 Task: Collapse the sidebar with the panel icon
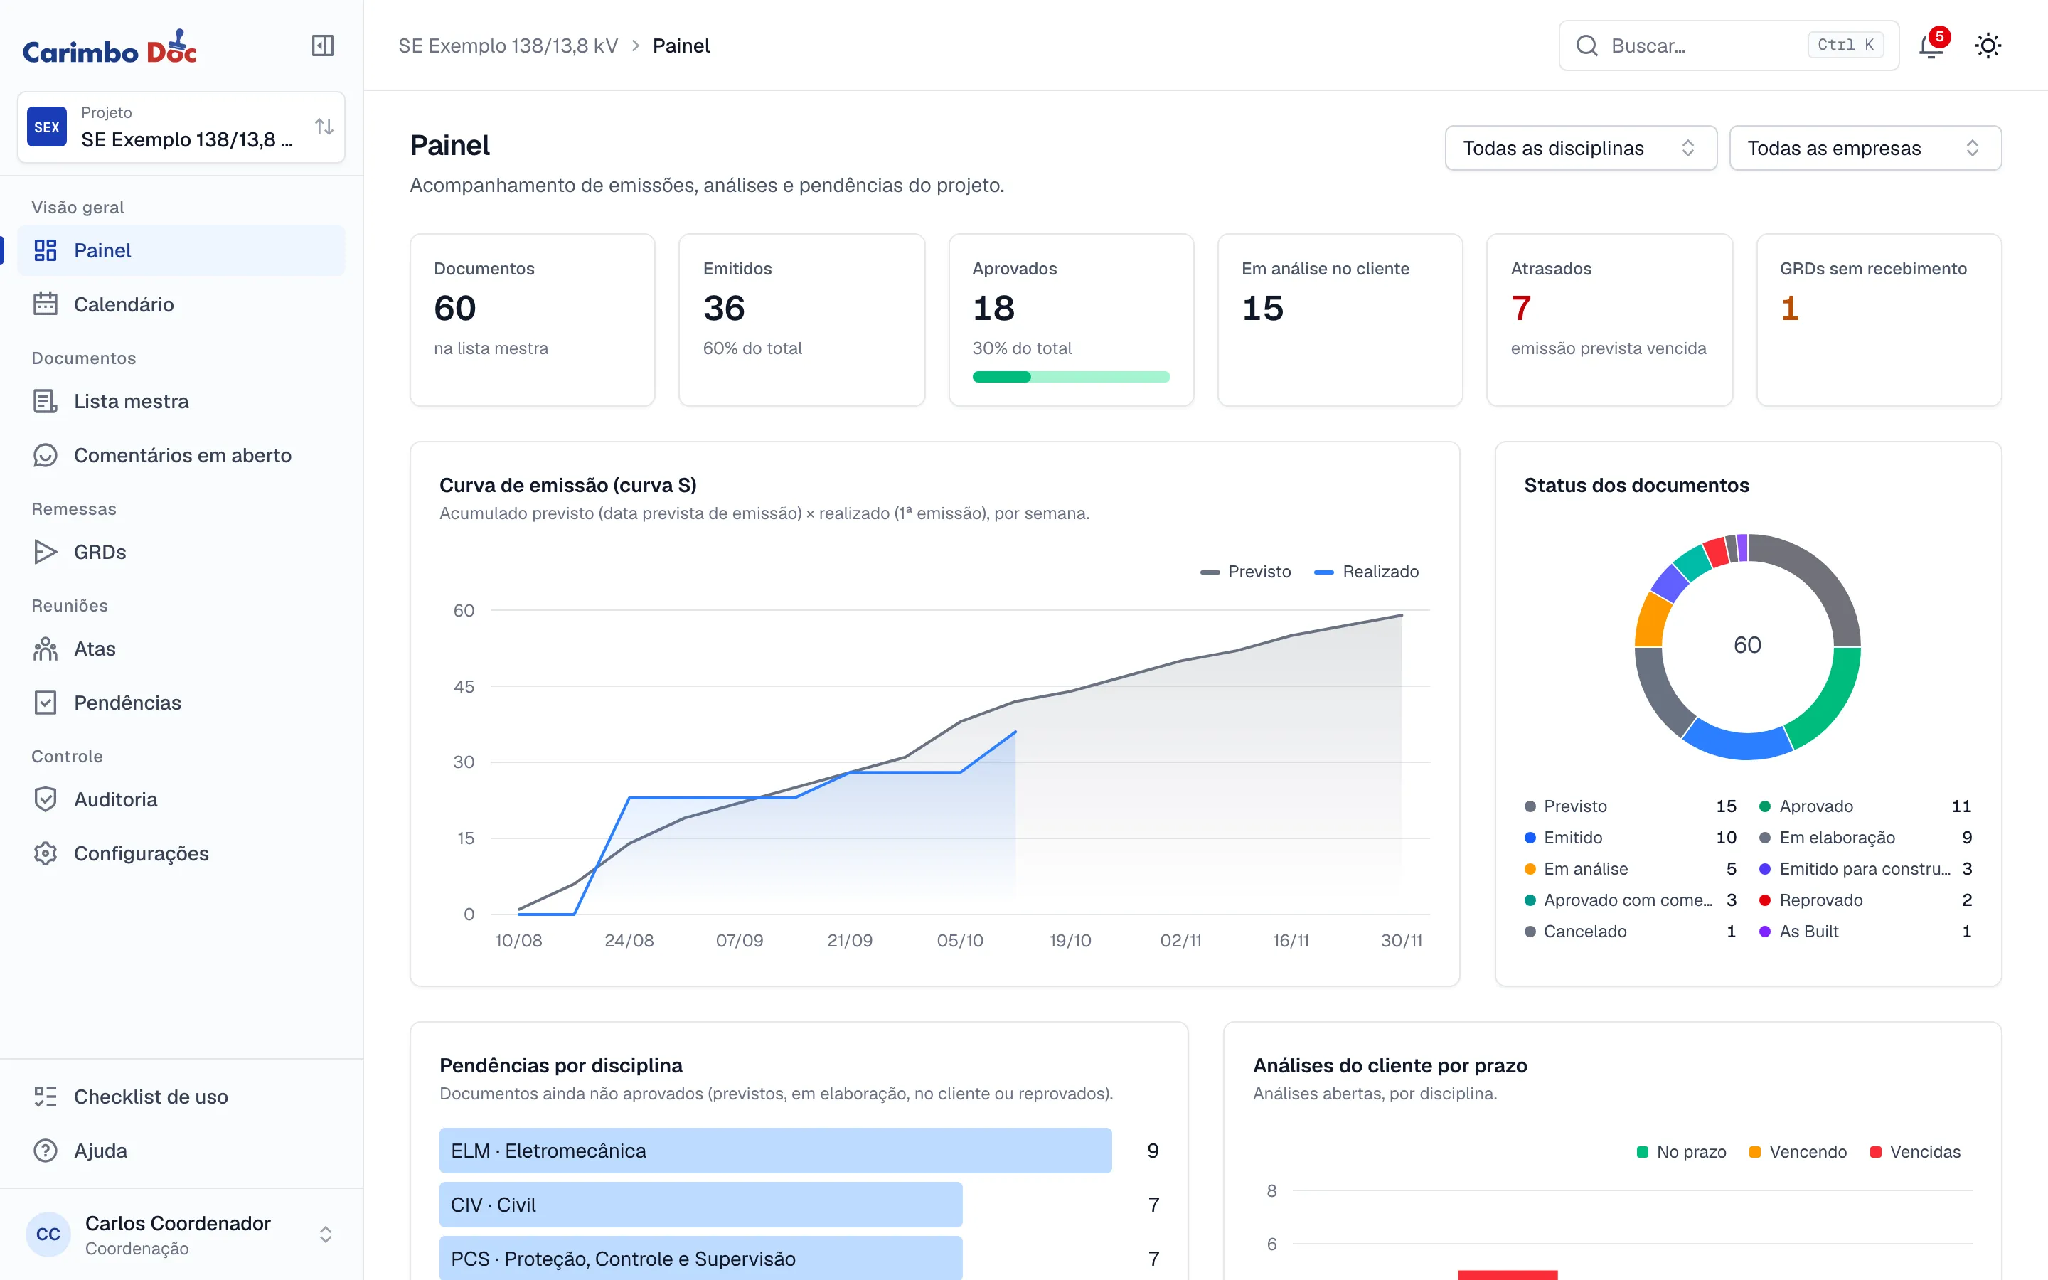[x=322, y=46]
